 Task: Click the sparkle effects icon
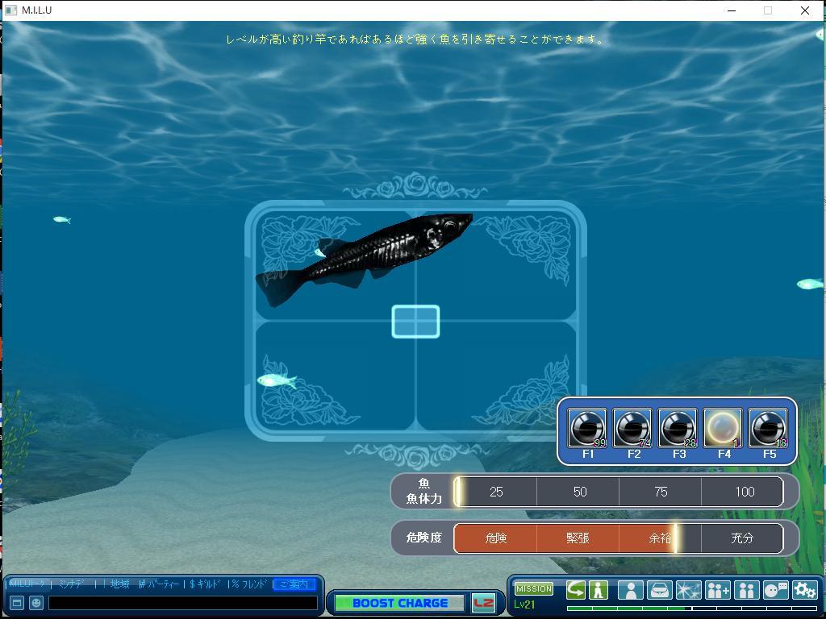688,590
